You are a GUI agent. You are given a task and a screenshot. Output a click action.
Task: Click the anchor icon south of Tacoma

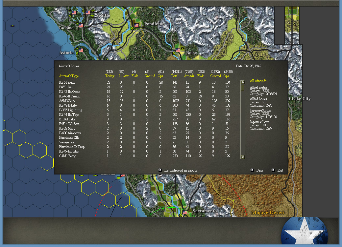point(77,23)
